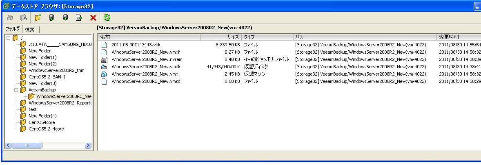Click the 8,239.50 KB size cell
The height and width of the screenshot is (165, 481).
(227, 45)
